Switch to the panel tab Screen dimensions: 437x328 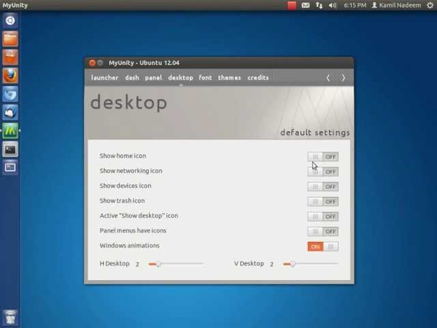[x=153, y=77]
